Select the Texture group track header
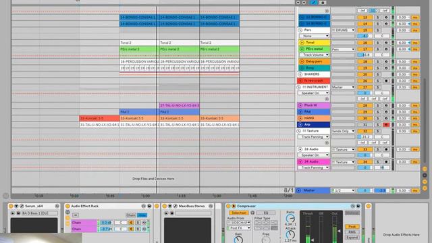 point(314,131)
